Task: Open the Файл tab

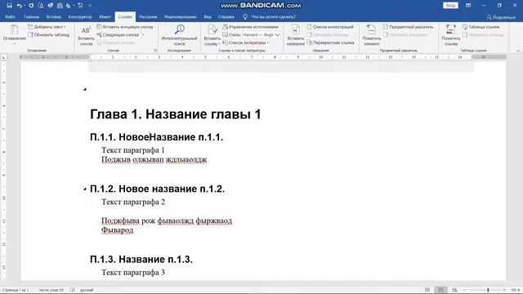Action: click(10, 16)
